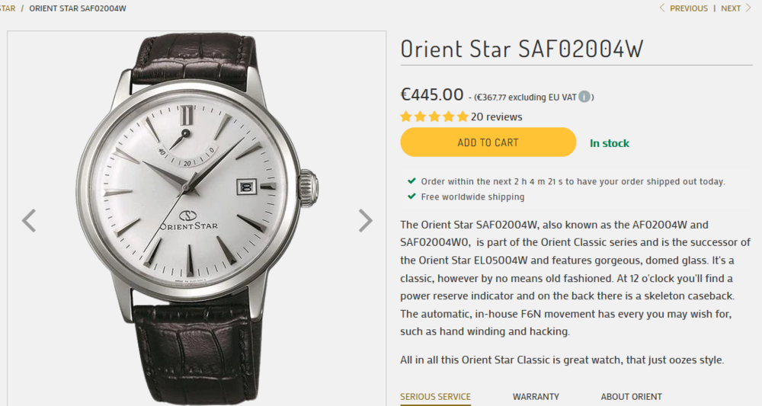Open the 20 reviews link
The width and height of the screenshot is (762, 406).
click(497, 117)
